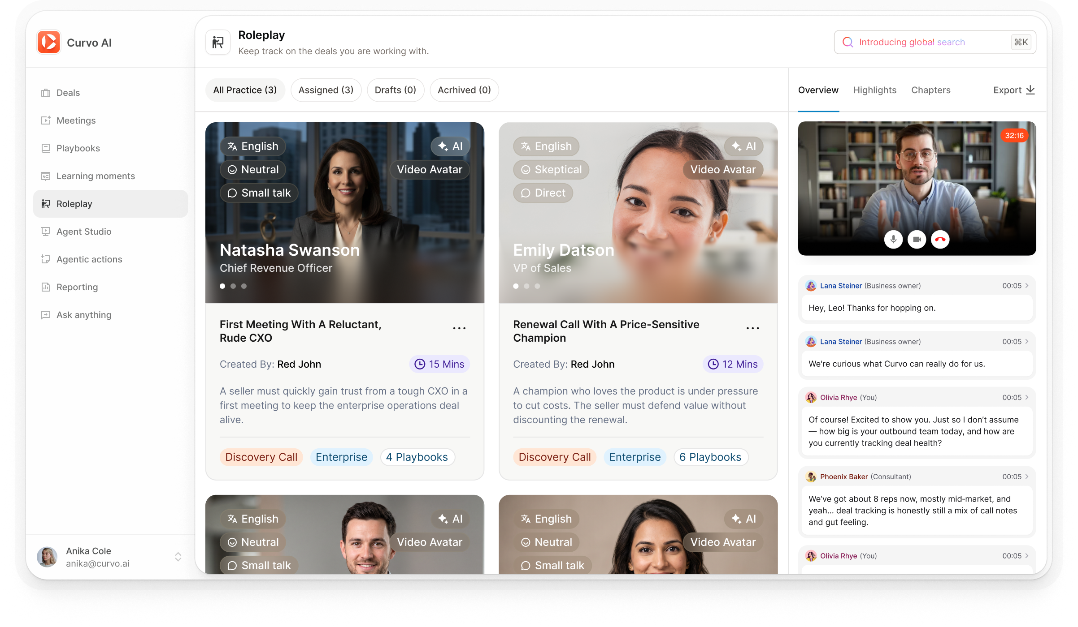Turn off the camera in the call
Viewport: 1078px width, 627px height.
point(917,240)
